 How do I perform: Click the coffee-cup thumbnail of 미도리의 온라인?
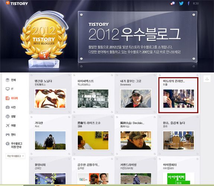click(x=179, y=99)
